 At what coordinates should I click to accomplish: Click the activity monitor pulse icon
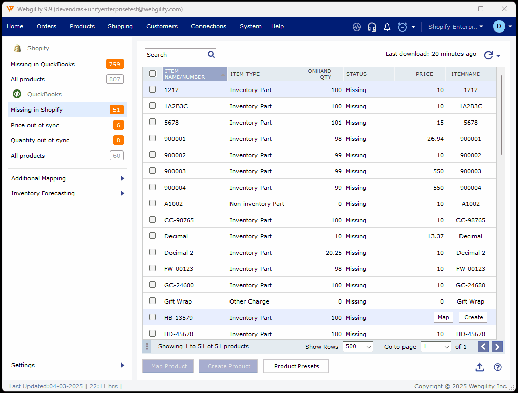357,27
